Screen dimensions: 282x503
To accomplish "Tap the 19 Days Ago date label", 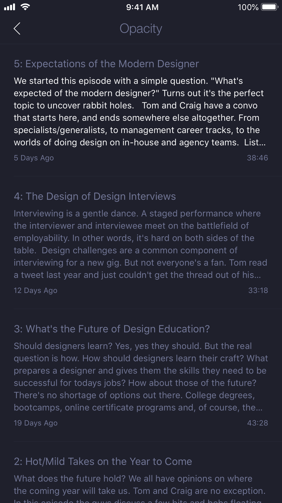I will pyautogui.click(x=36, y=423).
